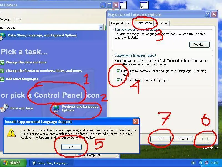Click the Recycle Bin desktop label

(211, 148)
